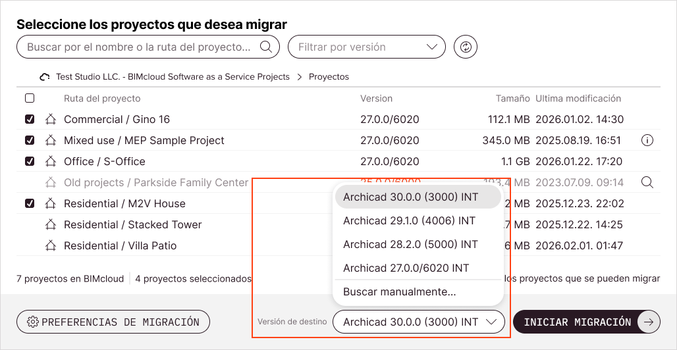The image size is (677, 350).
Task: Click the info icon on MEP Sample Project row
Action: [x=647, y=140]
